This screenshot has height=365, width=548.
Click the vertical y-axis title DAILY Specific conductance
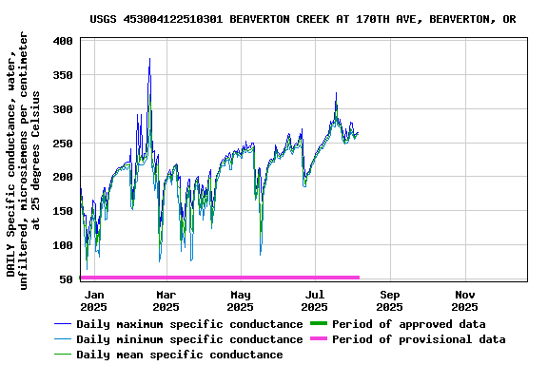(23, 161)
